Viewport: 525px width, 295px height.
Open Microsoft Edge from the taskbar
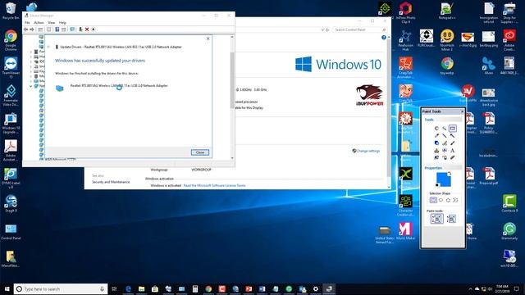click(128, 288)
